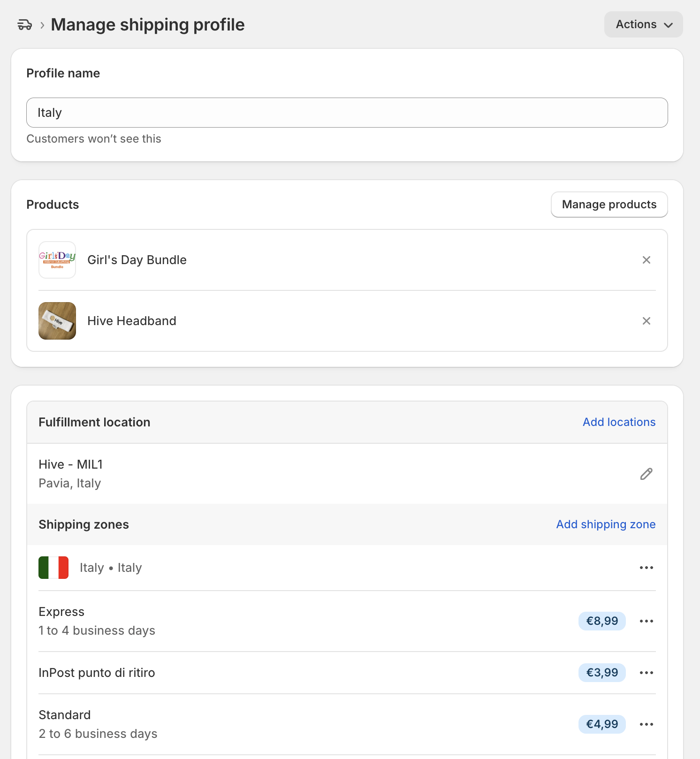
Task: Click the Add shipping zone link
Action: pos(606,524)
